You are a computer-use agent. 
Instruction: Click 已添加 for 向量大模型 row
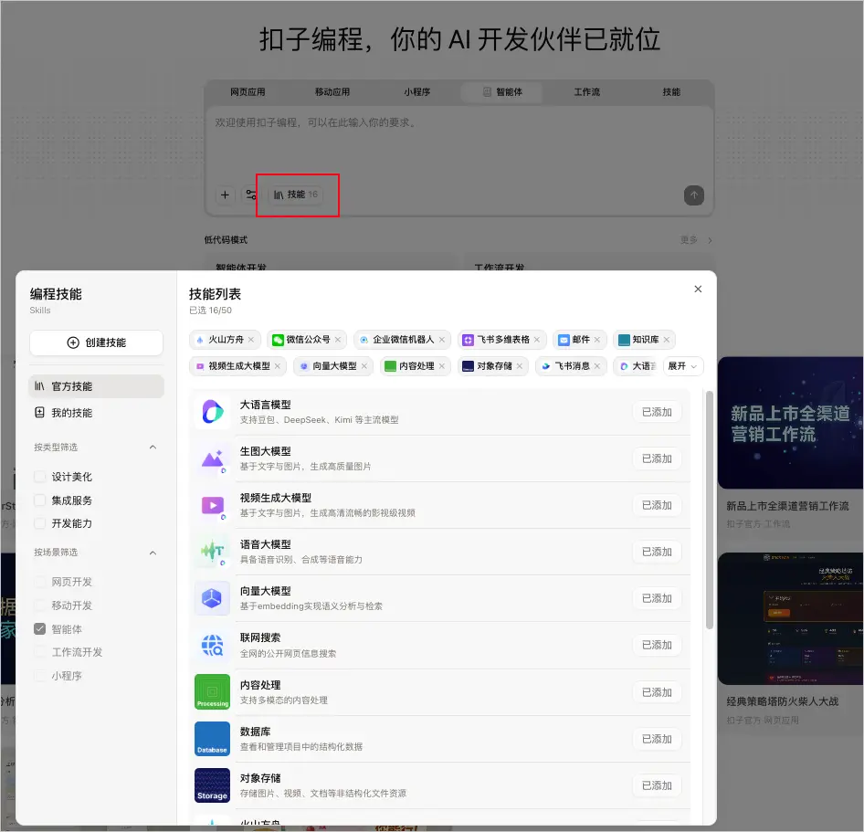click(x=657, y=598)
